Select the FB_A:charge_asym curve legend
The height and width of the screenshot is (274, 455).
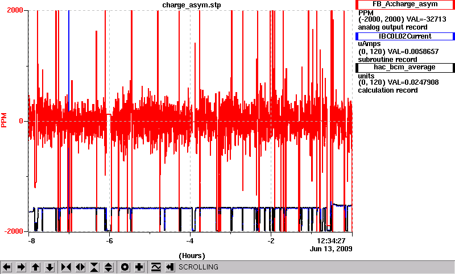pos(405,5)
